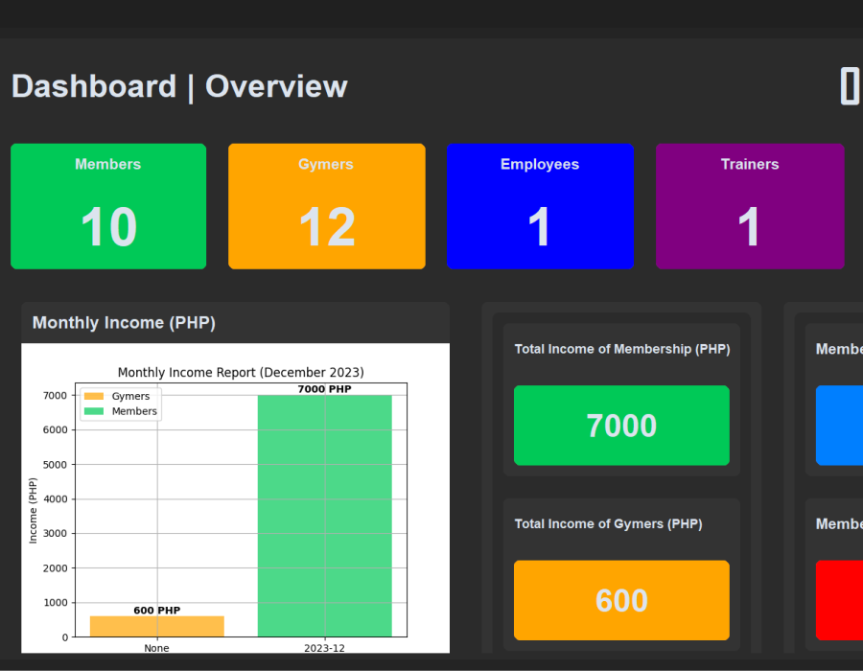Click the Total Income of Gymers label

[x=608, y=523]
